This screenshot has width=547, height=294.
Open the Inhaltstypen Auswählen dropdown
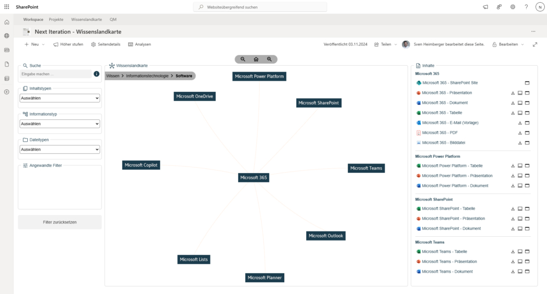pos(60,98)
